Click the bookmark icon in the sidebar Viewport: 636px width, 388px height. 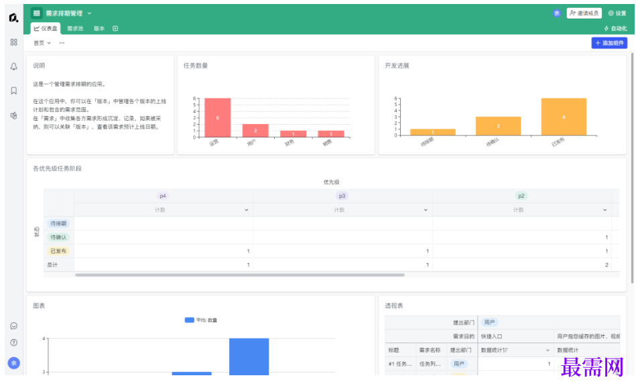tap(13, 90)
